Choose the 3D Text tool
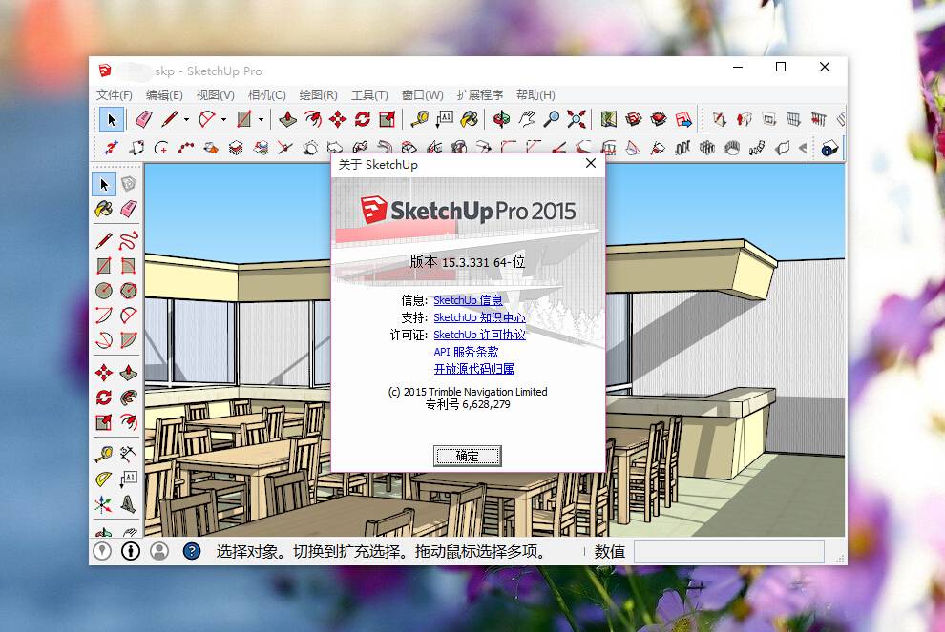The image size is (945, 632). pos(128,504)
